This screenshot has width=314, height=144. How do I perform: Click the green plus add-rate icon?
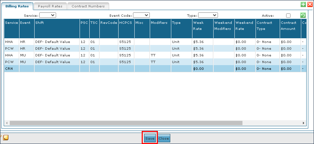click(x=303, y=5)
